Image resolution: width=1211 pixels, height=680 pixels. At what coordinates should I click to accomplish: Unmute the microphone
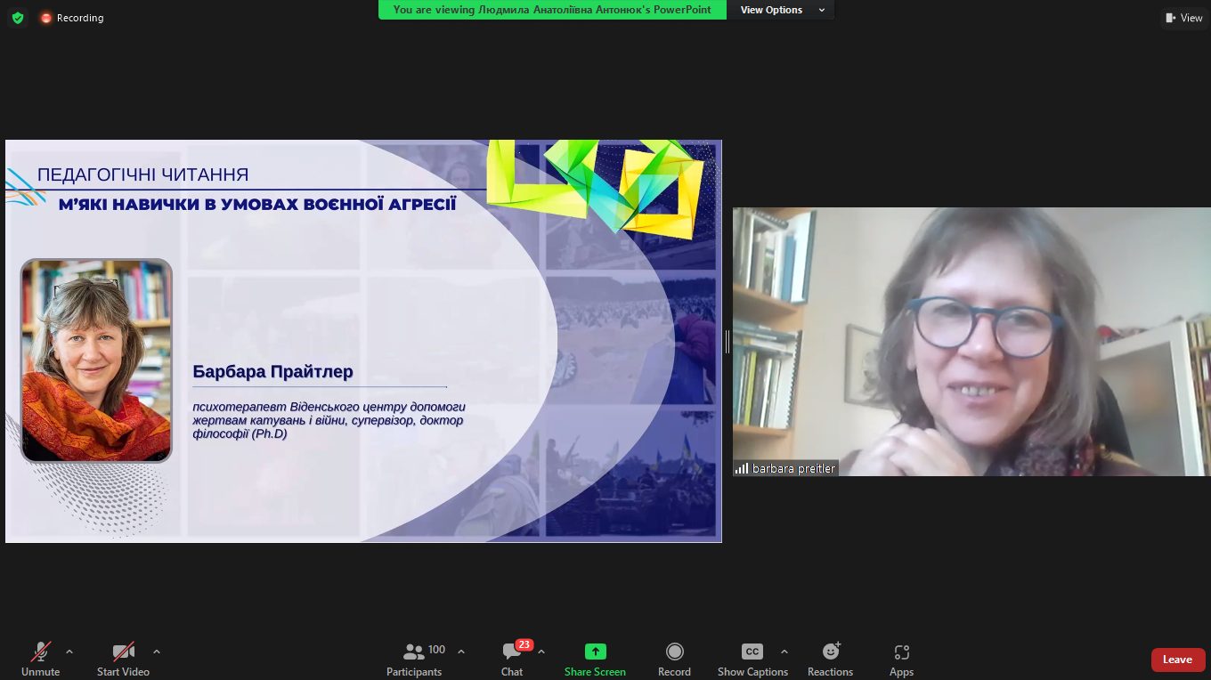(41, 659)
